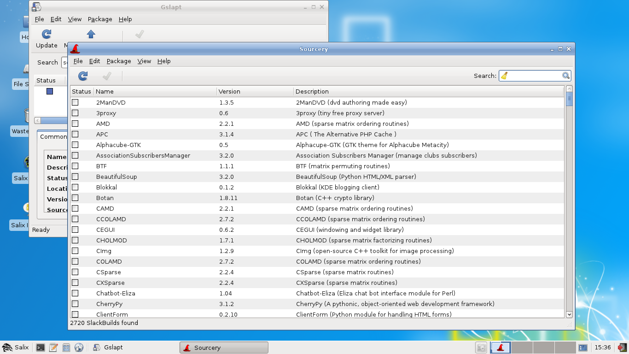The image size is (629, 354).
Task: Click the camera-like icon left of the pager
Action: tap(481, 348)
